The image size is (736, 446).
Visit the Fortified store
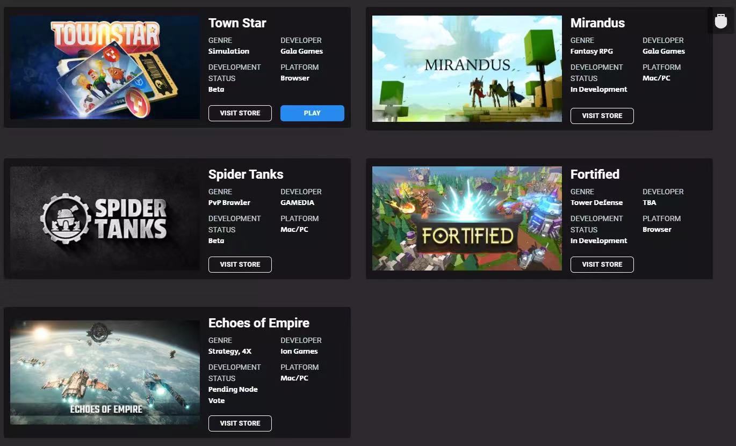602,265
